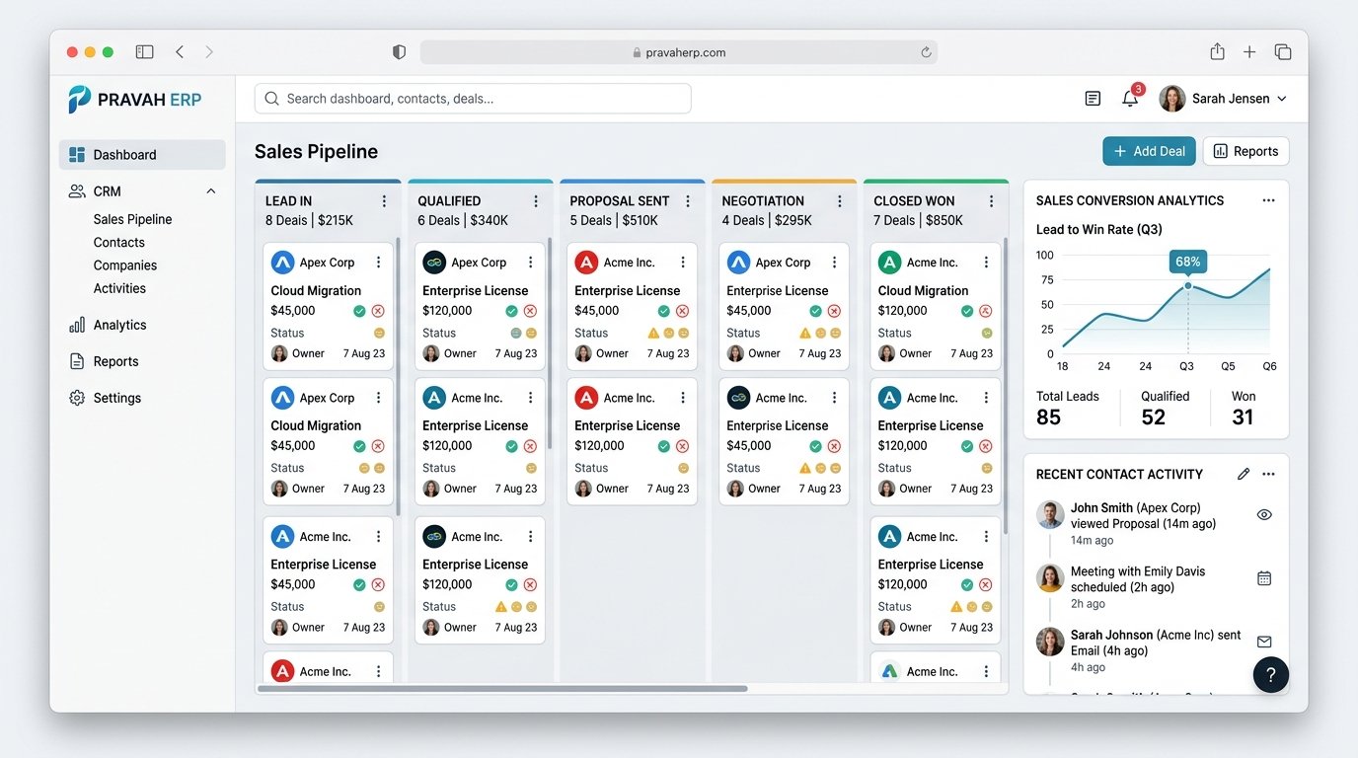Collapse the CRM section chevron

click(210, 191)
